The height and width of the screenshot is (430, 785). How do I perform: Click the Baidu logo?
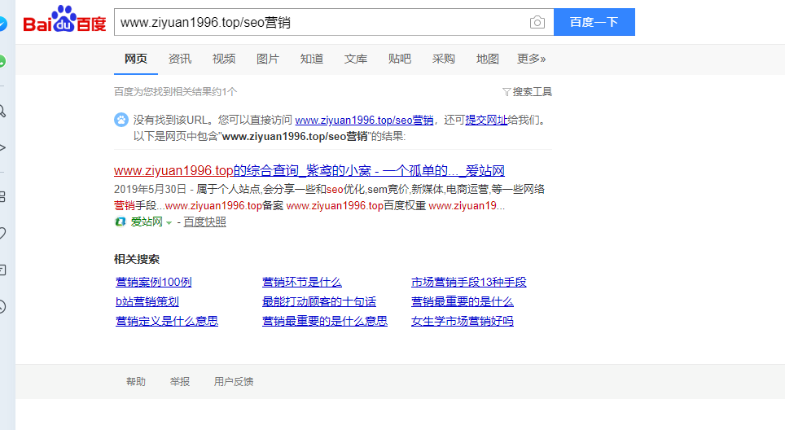pos(64,20)
